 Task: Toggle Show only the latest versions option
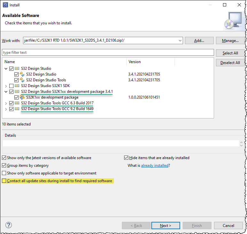click(4, 157)
